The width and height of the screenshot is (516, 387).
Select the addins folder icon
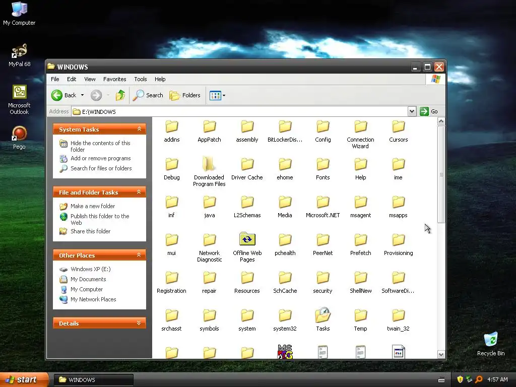click(x=172, y=126)
